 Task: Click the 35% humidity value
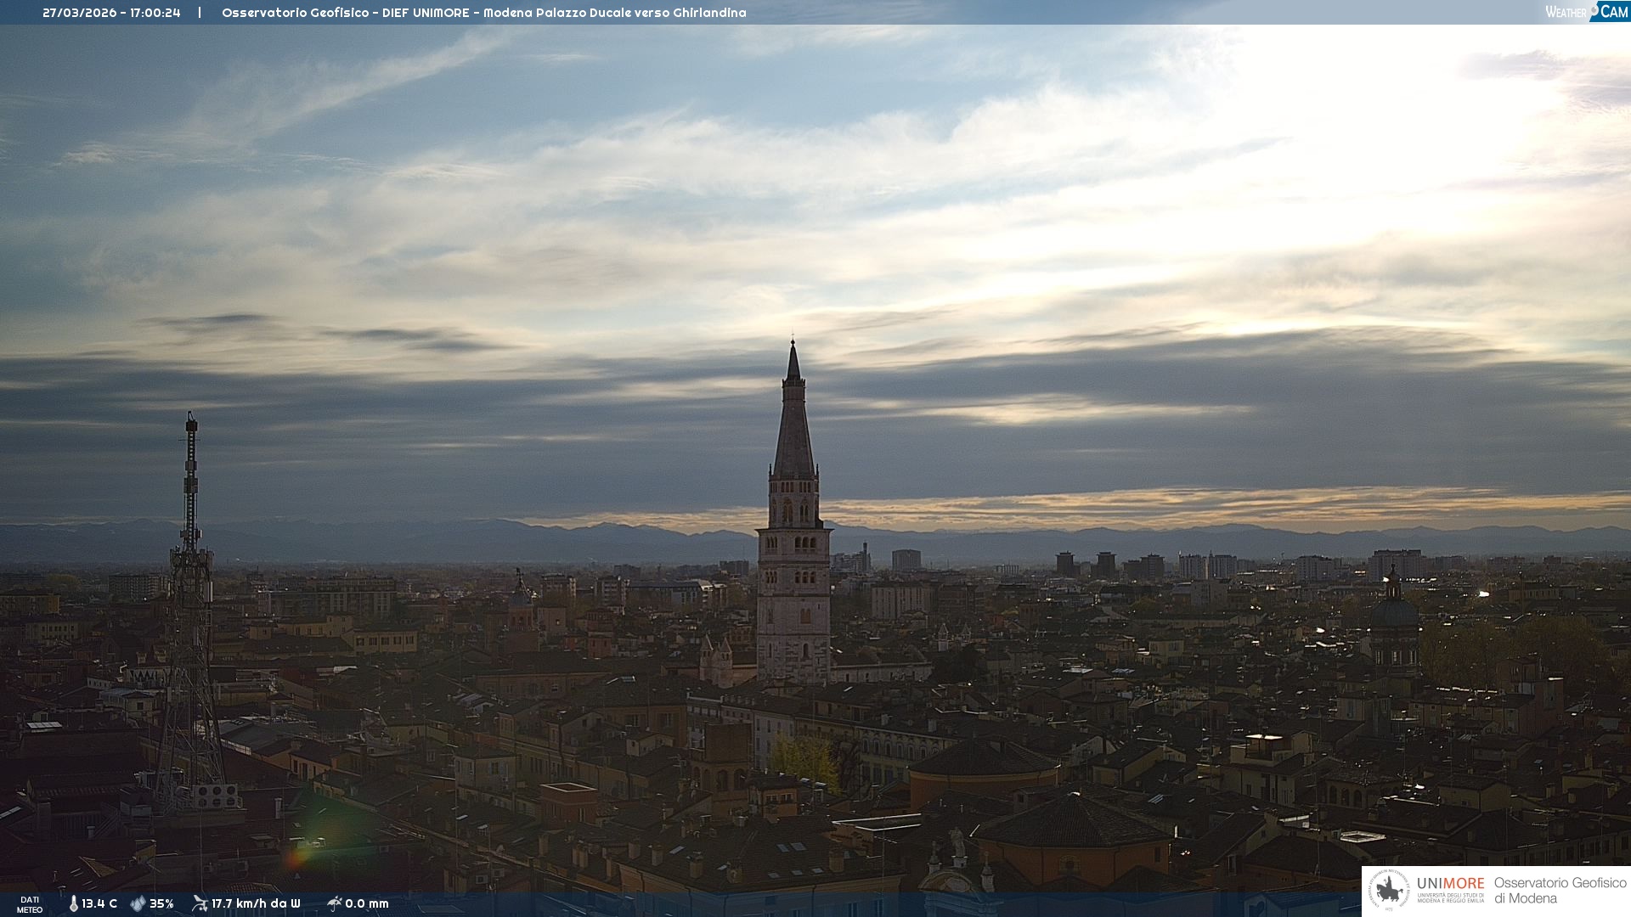(x=161, y=903)
